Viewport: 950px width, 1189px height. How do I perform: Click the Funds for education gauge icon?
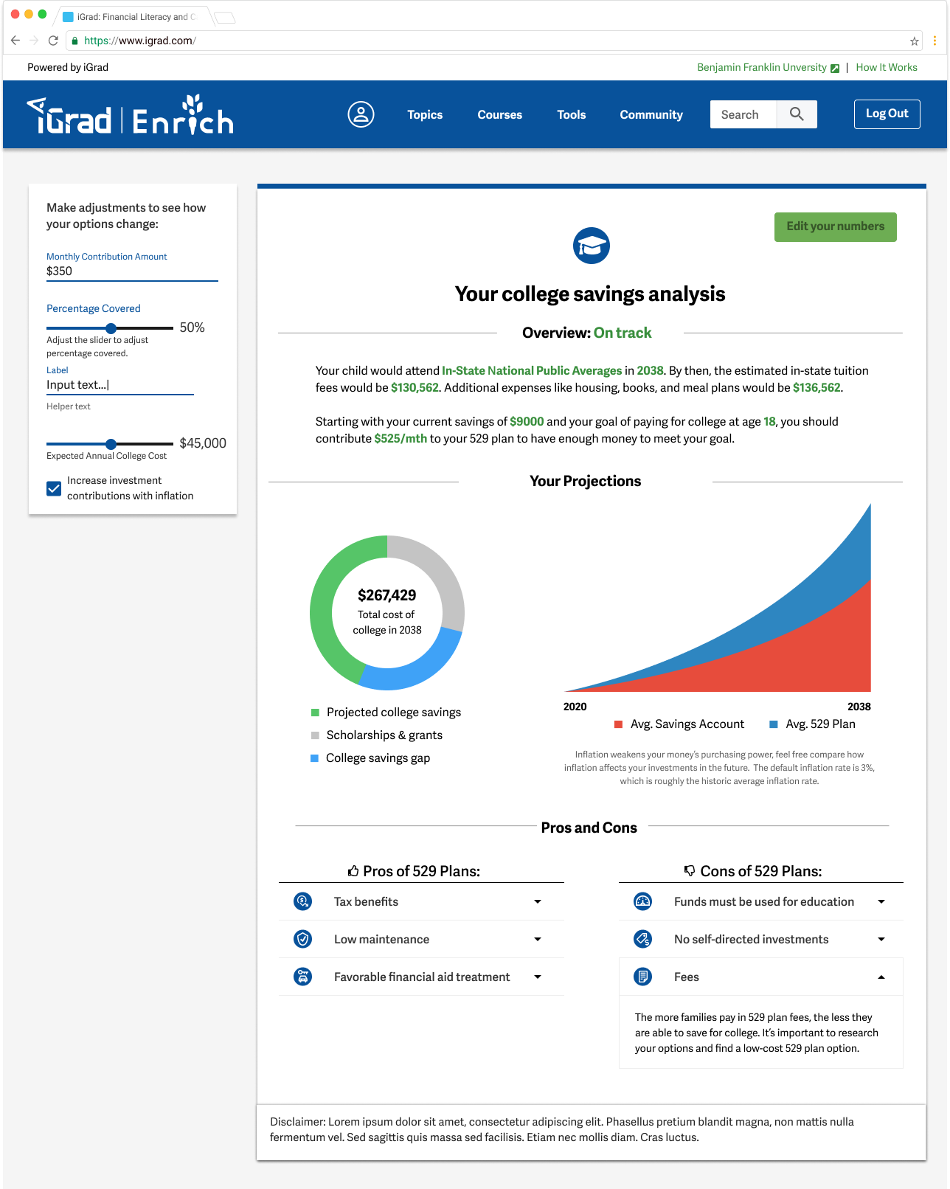click(x=643, y=901)
